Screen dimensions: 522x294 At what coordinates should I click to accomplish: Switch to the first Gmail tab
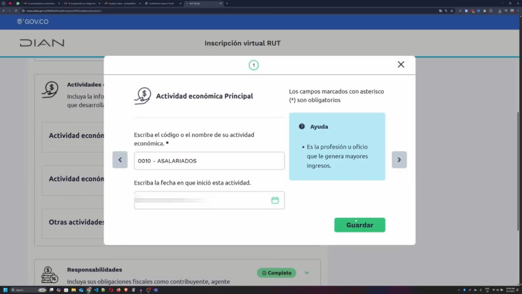click(42, 4)
